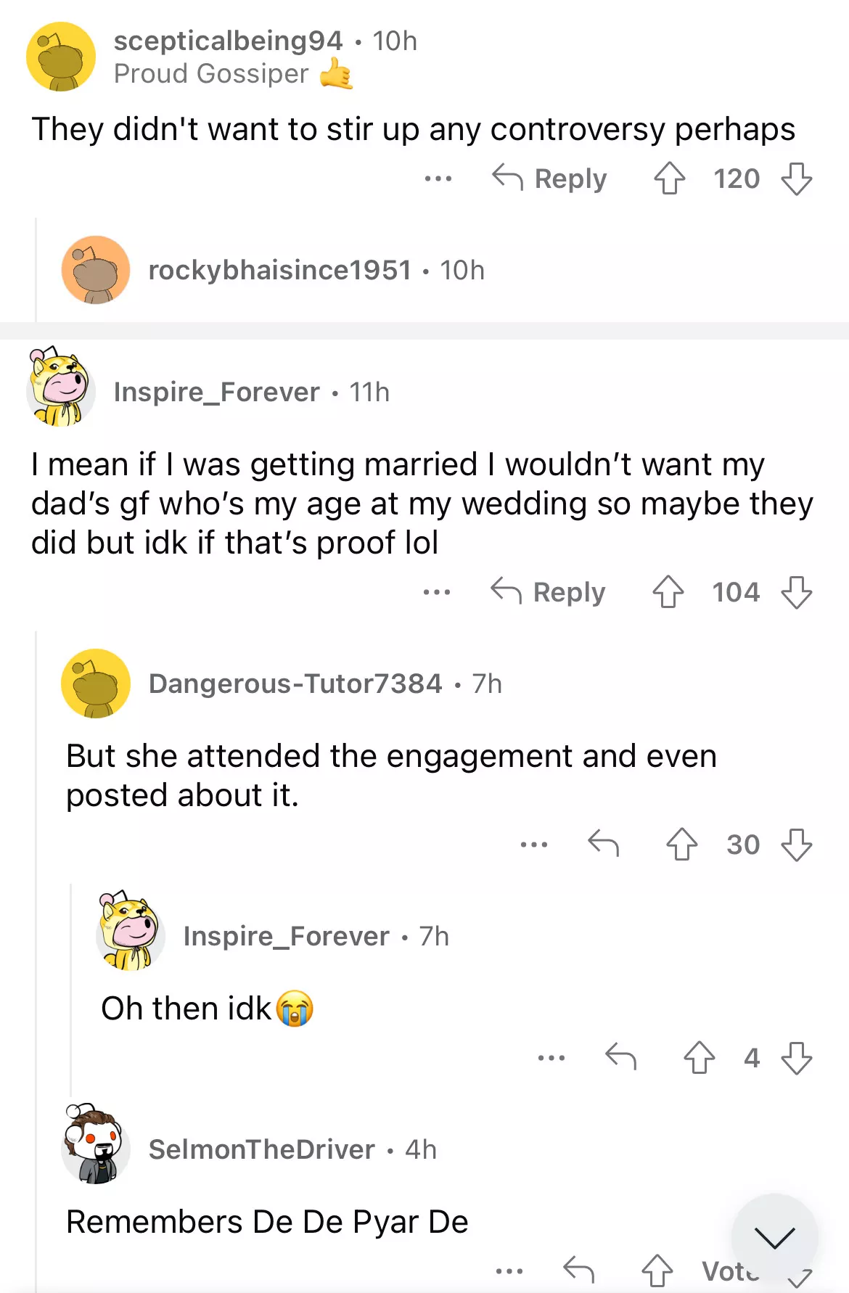Downvote Inspire_Forever's comment with 104 votes
849x1293 pixels.
tap(796, 592)
